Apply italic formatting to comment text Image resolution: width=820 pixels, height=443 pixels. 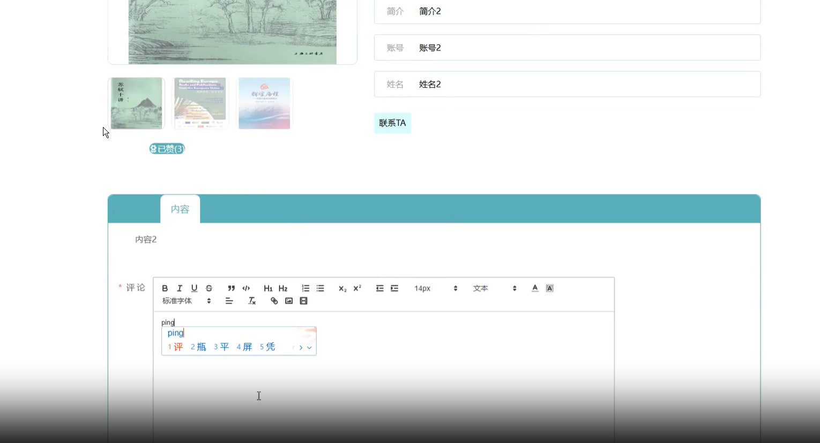point(180,288)
